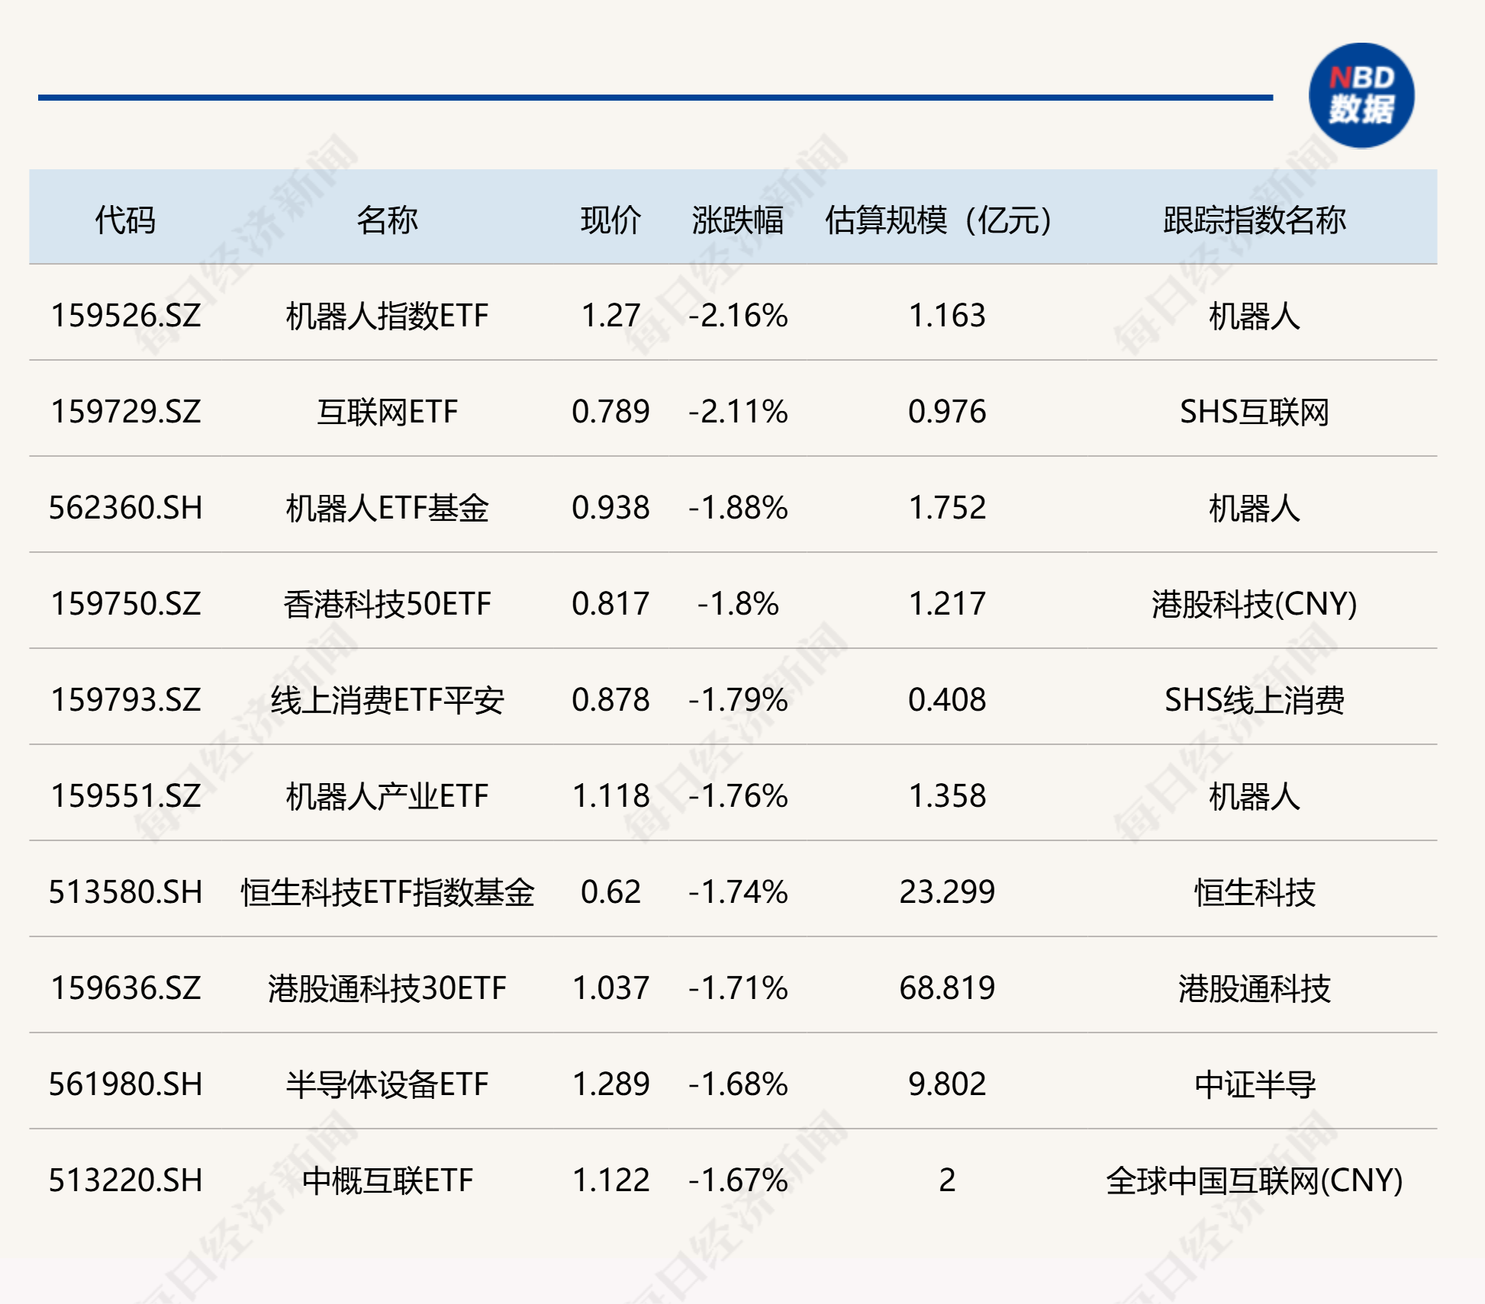The image size is (1485, 1304).
Task: Click 全球中国互联网(CNY) index name
Action: [x=1254, y=1180]
